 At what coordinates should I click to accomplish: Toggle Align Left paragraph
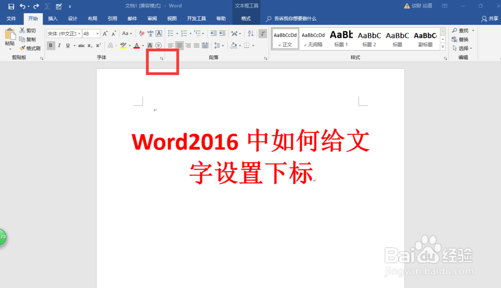[x=171, y=45]
